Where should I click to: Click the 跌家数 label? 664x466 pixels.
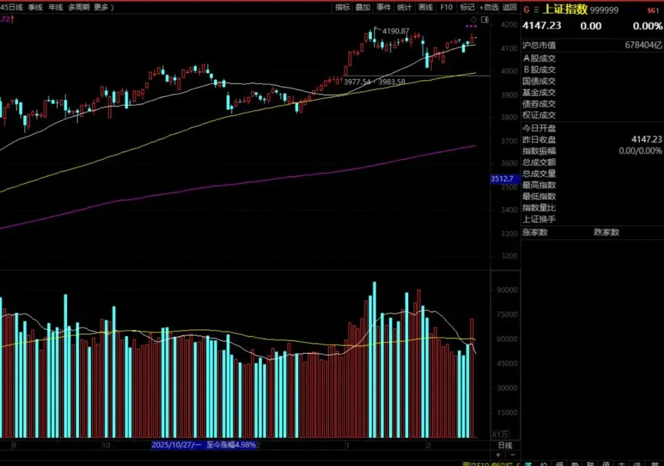(x=606, y=232)
